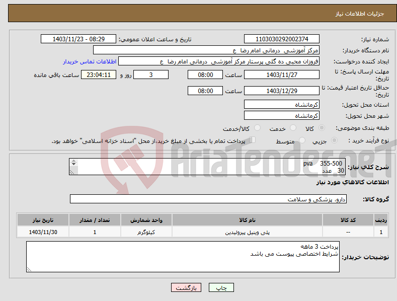Viewport: 397px width, 301px height.
Task: Click the جزئیات اطلاعات نیاز header title
Action: click(x=360, y=14)
